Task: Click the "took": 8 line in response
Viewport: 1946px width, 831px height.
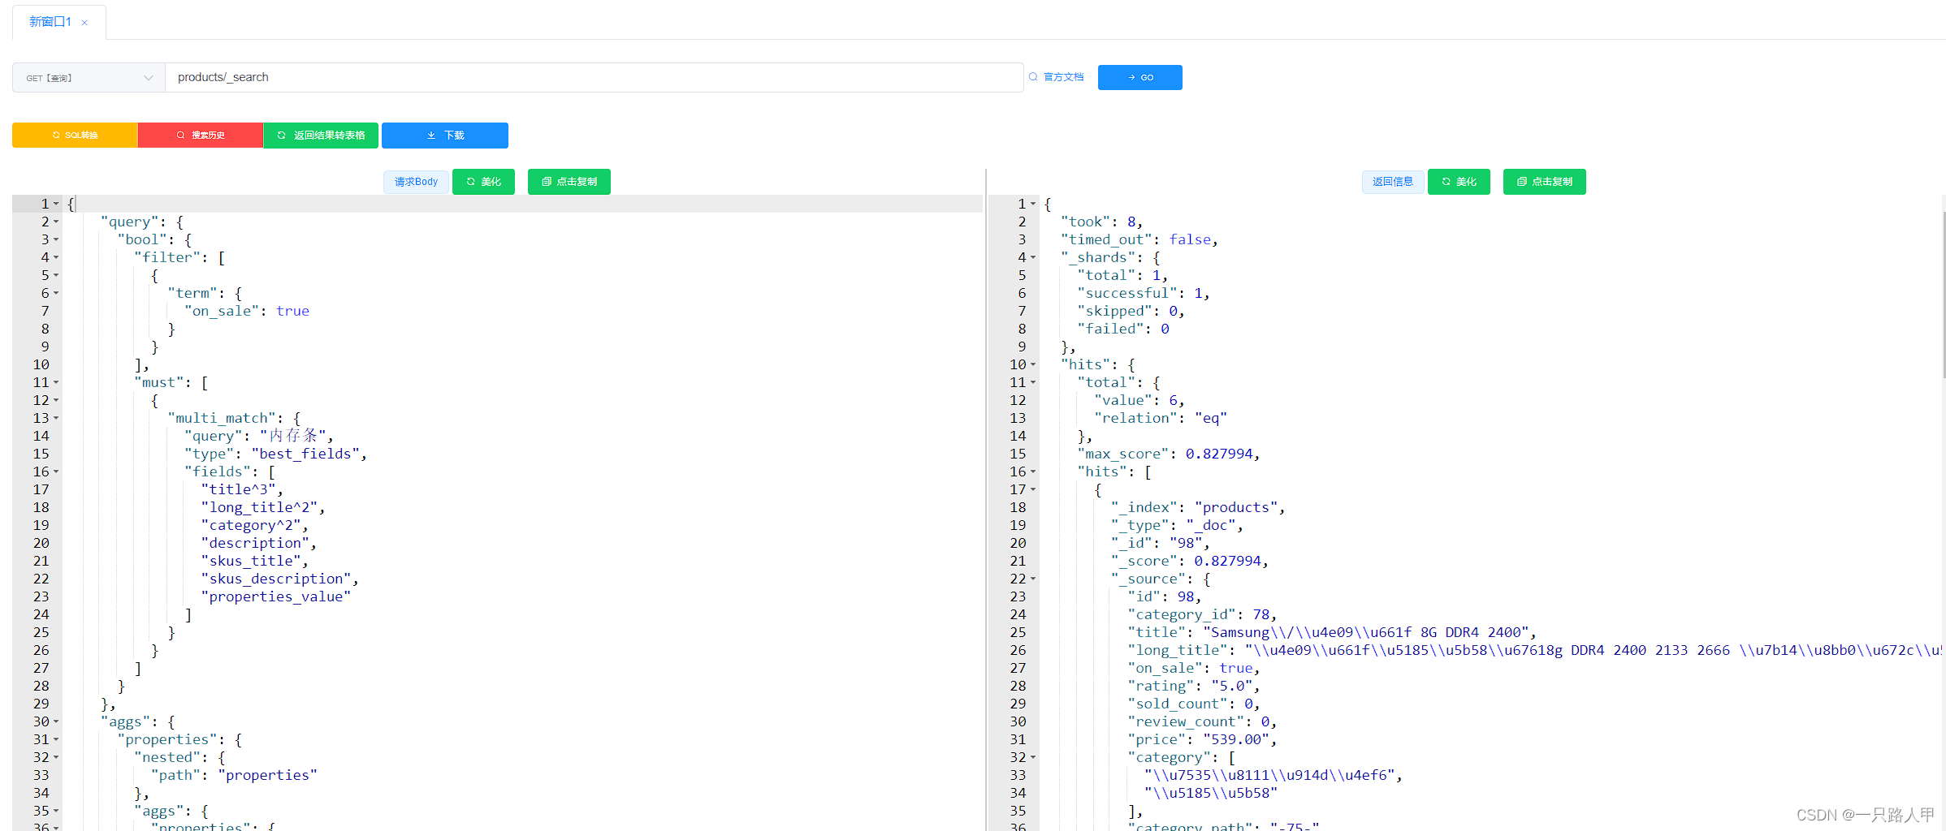Action: [x=1101, y=222]
